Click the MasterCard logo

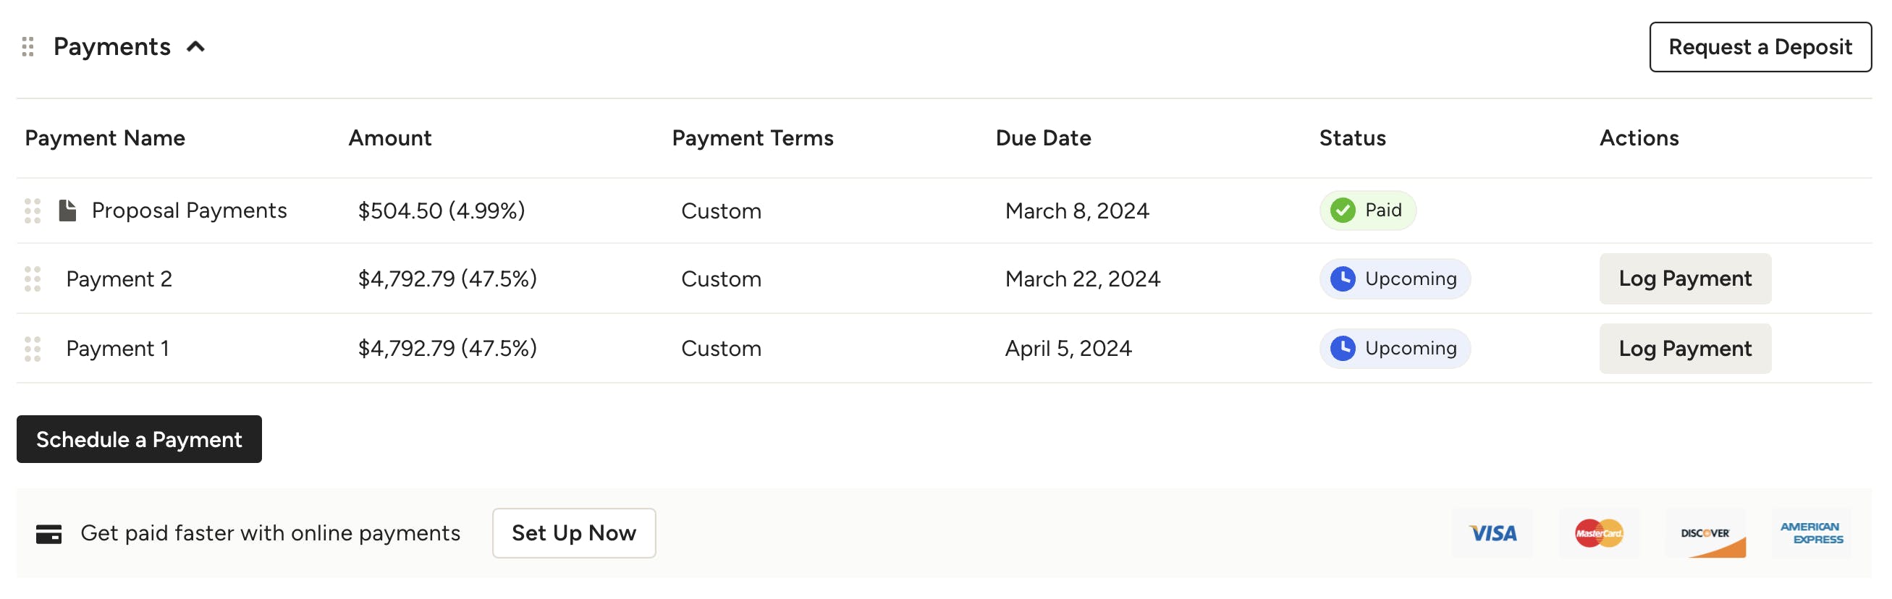(x=1598, y=534)
